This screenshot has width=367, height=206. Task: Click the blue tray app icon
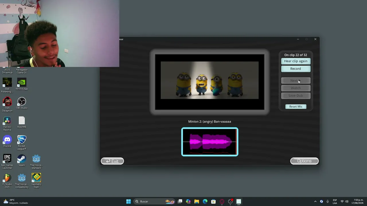[321, 201]
